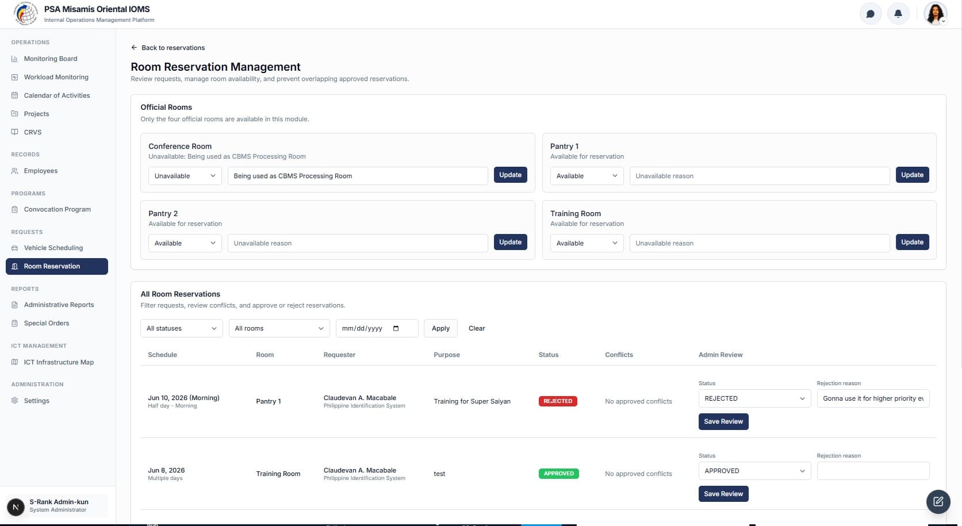Click the PSA logo in the header
Image resolution: width=962 pixels, height=526 pixels.
[26, 14]
